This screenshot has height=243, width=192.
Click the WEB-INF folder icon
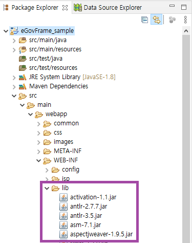click(47, 161)
